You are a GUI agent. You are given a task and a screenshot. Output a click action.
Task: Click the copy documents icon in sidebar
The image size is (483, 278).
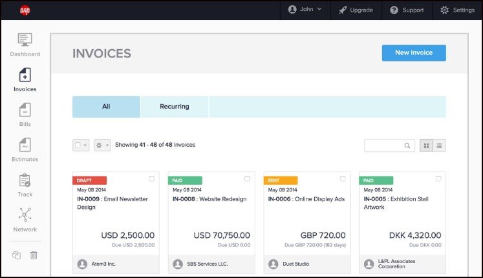click(16, 255)
